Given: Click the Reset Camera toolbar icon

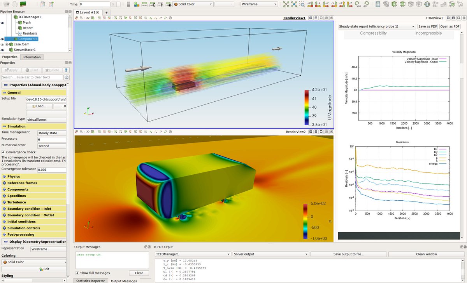Looking at the screenshot, I should 286,4.
